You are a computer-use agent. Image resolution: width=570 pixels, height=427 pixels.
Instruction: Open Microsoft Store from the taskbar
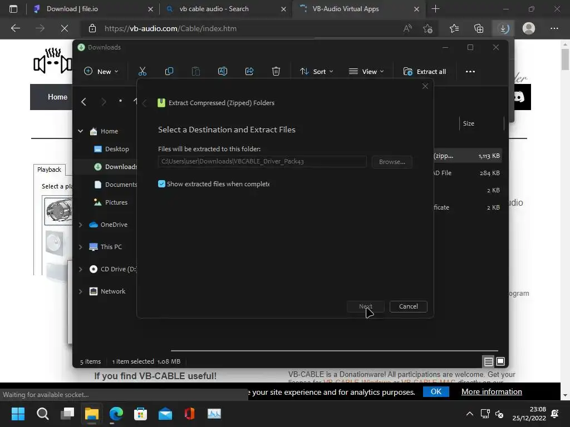click(140, 413)
